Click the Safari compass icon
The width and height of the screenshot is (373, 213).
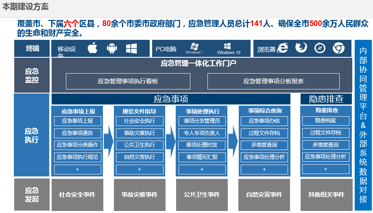pyautogui.click(x=320, y=48)
